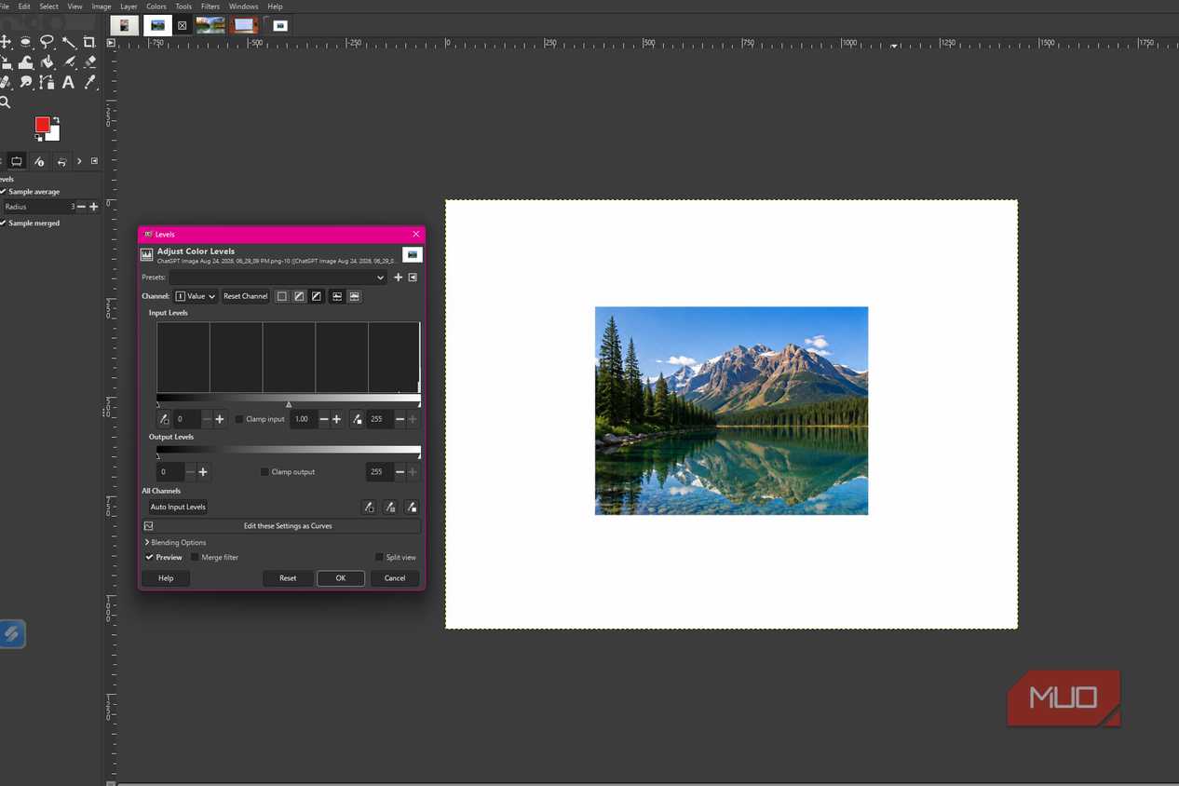Select the Bucket Fill tool
This screenshot has width=1179, height=786.
[x=47, y=62]
